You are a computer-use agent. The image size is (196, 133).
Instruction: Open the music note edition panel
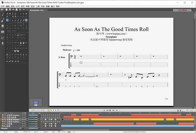pos(2,14)
